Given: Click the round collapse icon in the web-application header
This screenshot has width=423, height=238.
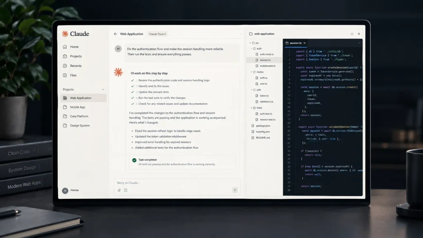Looking at the screenshot, I should (x=352, y=34).
